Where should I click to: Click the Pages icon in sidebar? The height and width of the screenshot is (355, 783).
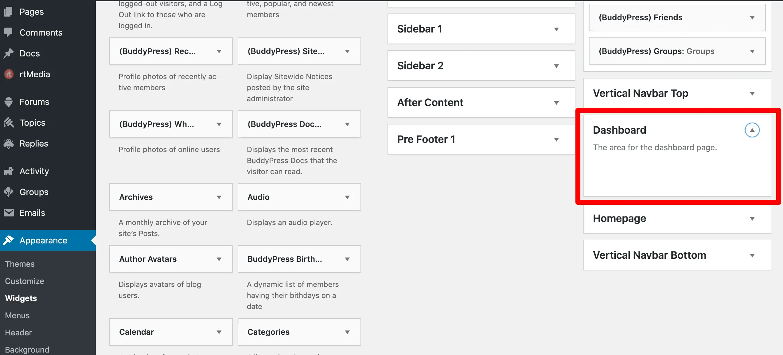point(9,12)
